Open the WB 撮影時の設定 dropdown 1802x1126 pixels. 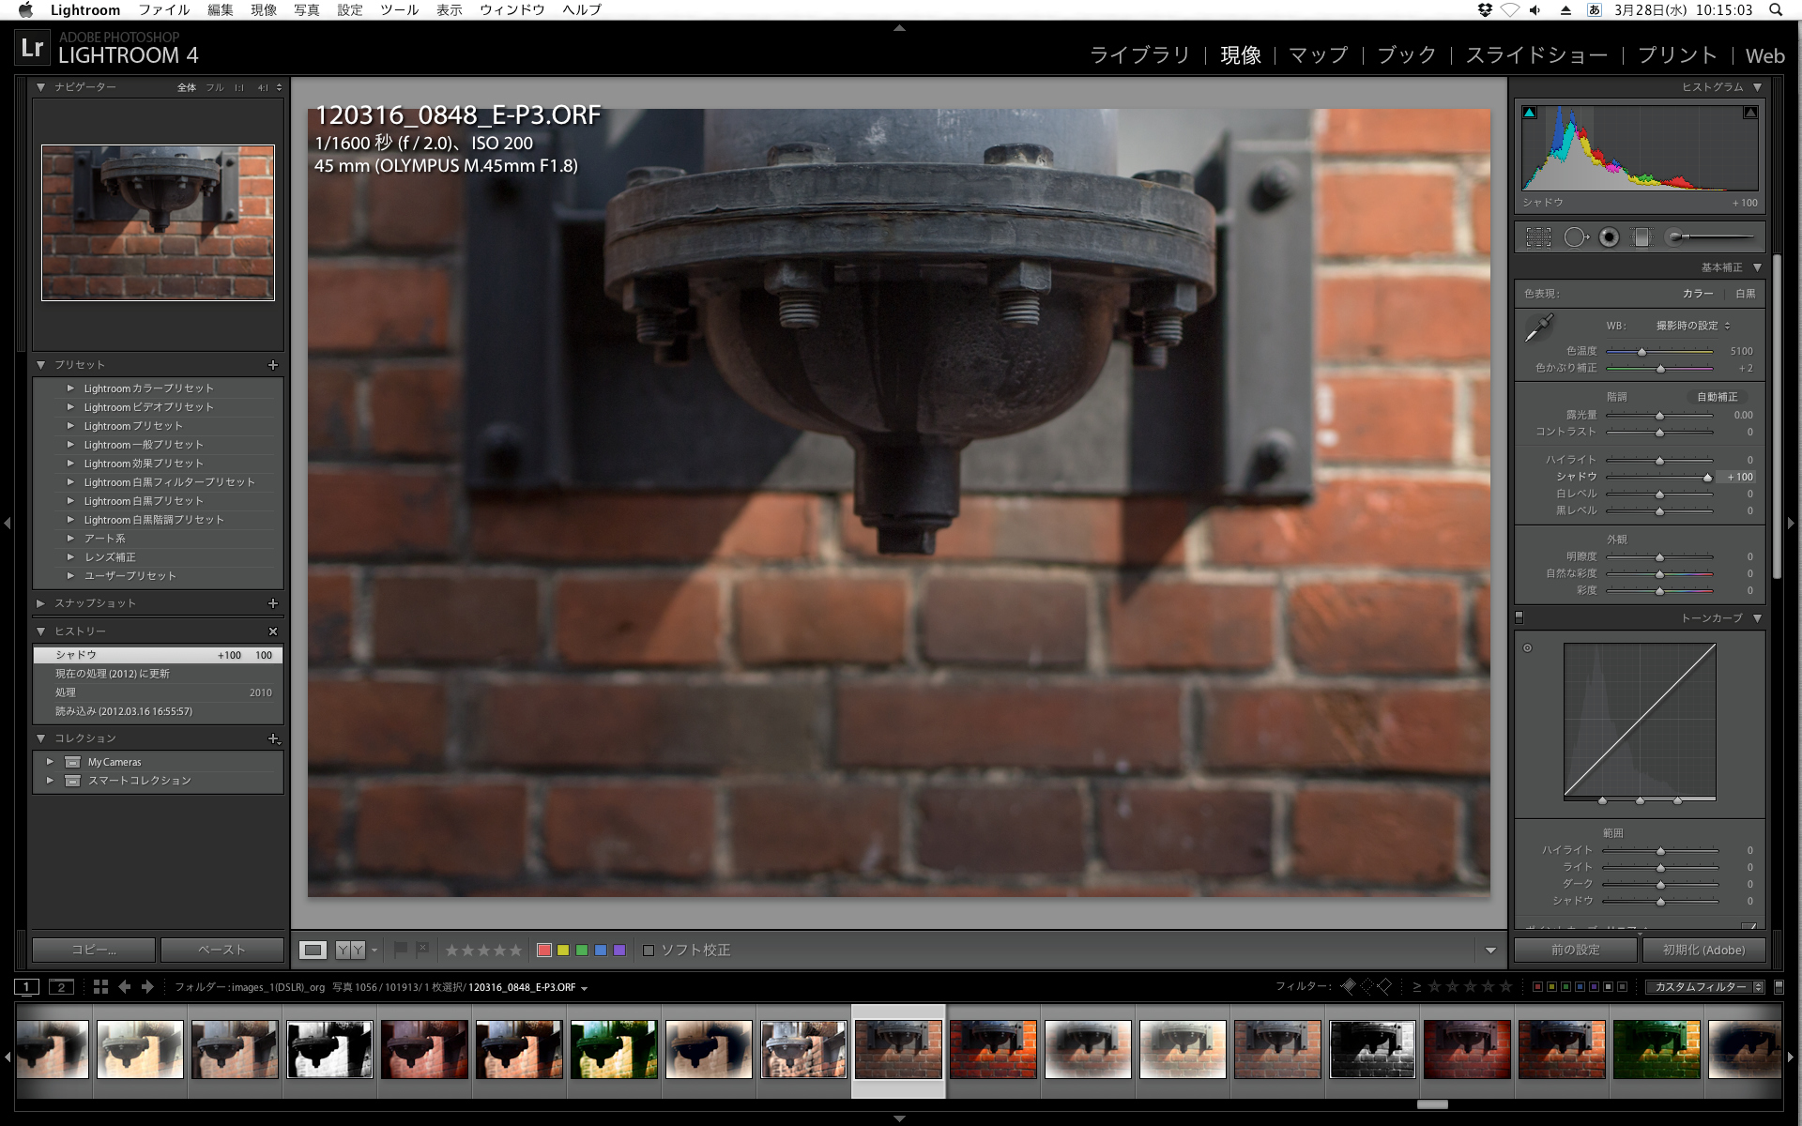(x=1692, y=326)
